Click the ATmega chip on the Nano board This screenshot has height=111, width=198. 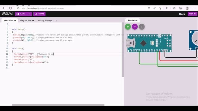(143, 43)
